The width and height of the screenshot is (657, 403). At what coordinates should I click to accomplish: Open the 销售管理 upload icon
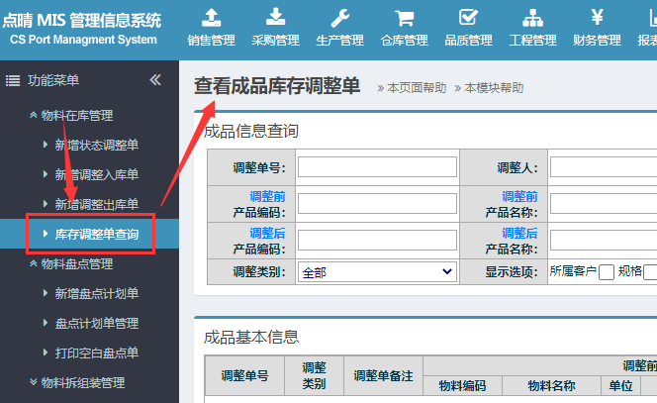pyautogui.click(x=211, y=18)
